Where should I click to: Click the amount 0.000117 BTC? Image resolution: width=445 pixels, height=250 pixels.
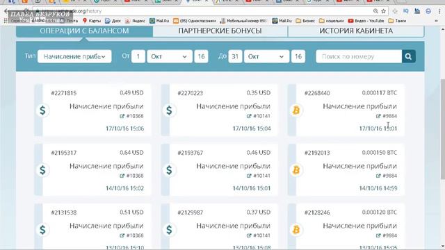click(x=380, y=93)
